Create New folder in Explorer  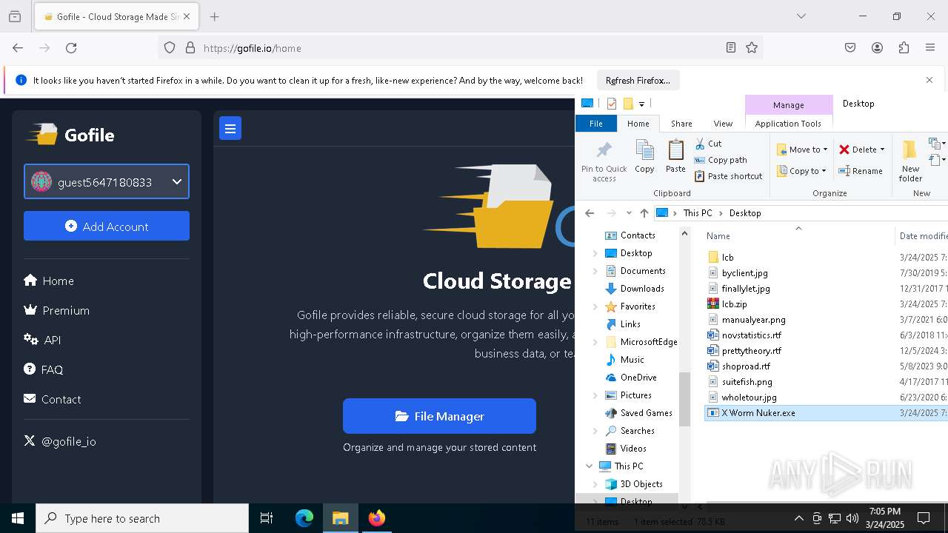910,161
